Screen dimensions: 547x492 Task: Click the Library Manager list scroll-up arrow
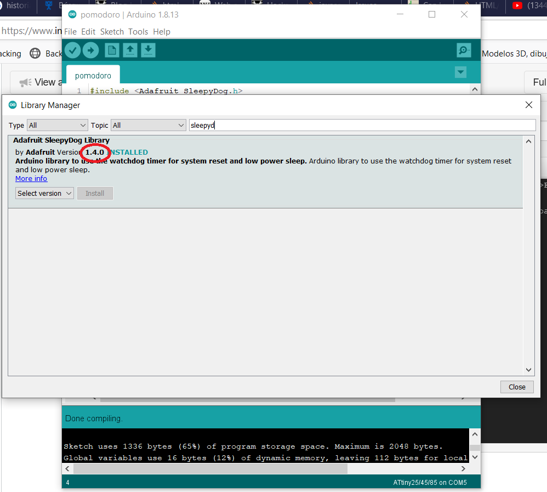528,142
